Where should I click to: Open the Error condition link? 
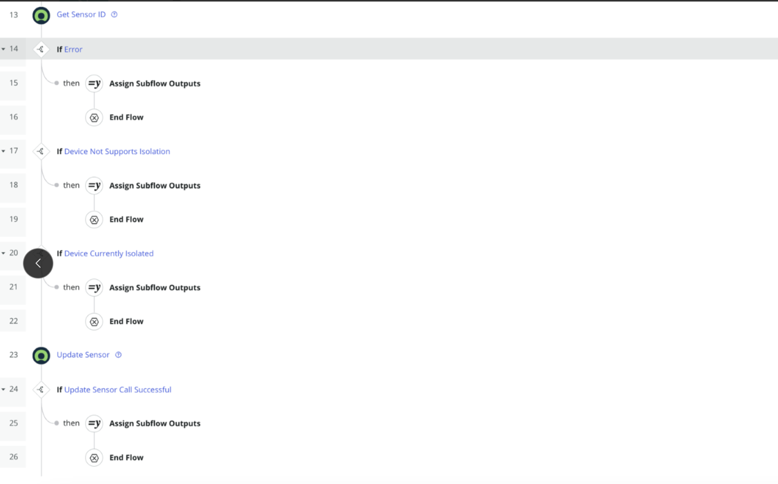[x=73, y=49]
